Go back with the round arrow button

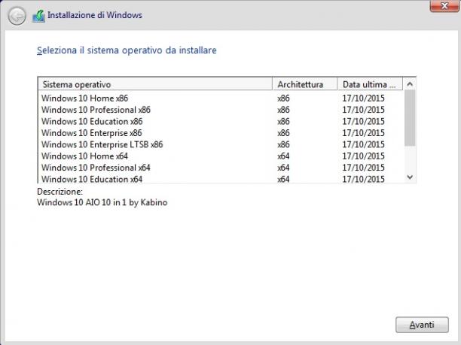click(17, 16)
